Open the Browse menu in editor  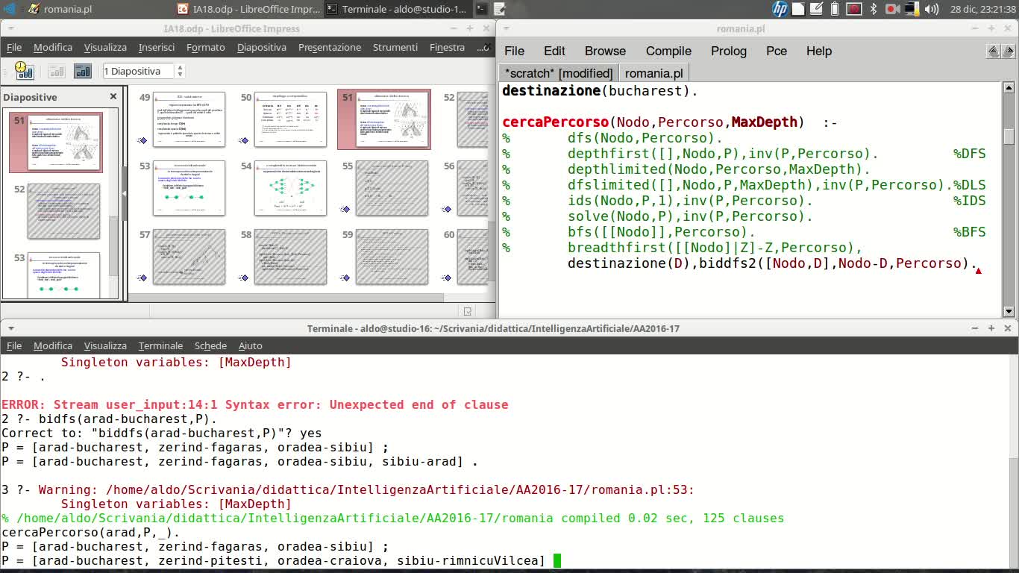(605, 51)
